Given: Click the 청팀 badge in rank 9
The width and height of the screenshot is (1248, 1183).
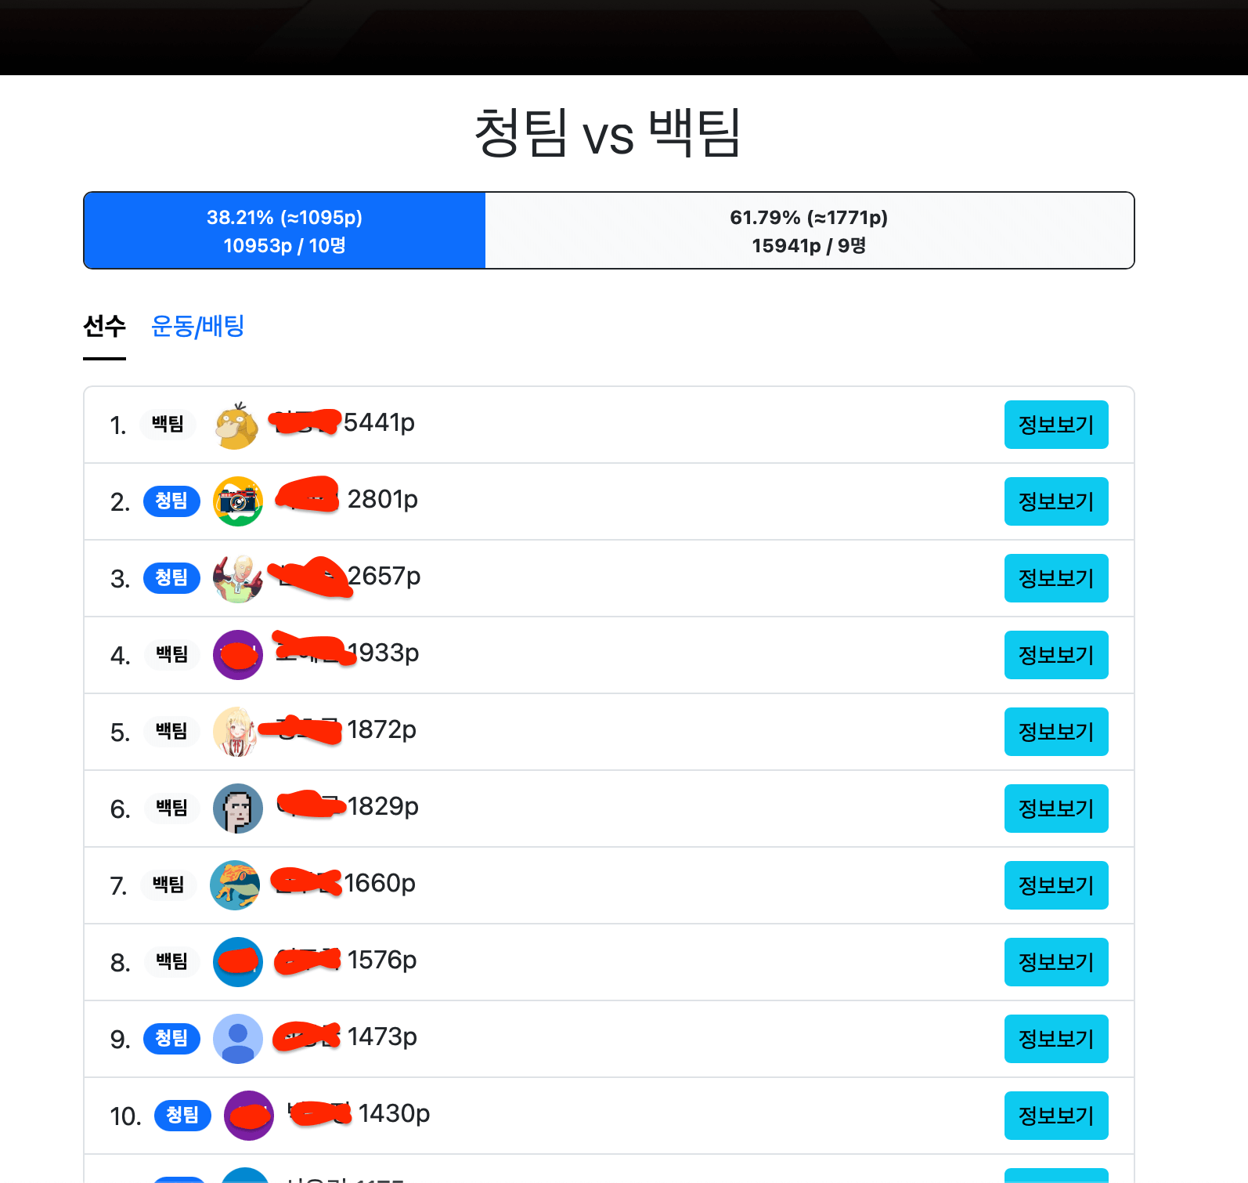Looking at the screenshot, I should (171, 1039).
